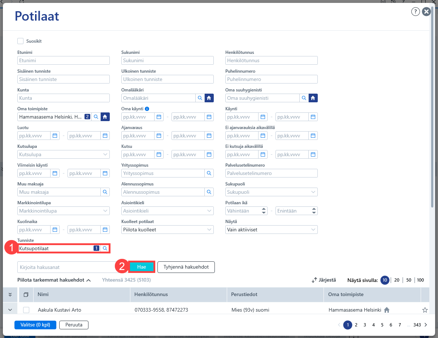The height and width of the screenshot is (338, 438).
Task: Open the Kuolleet potilaat dropdown
Action: 168,230
